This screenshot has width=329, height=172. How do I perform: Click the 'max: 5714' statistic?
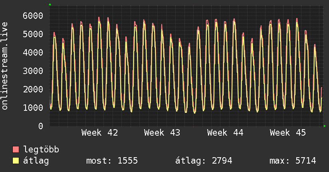click(x=293, y=161)
